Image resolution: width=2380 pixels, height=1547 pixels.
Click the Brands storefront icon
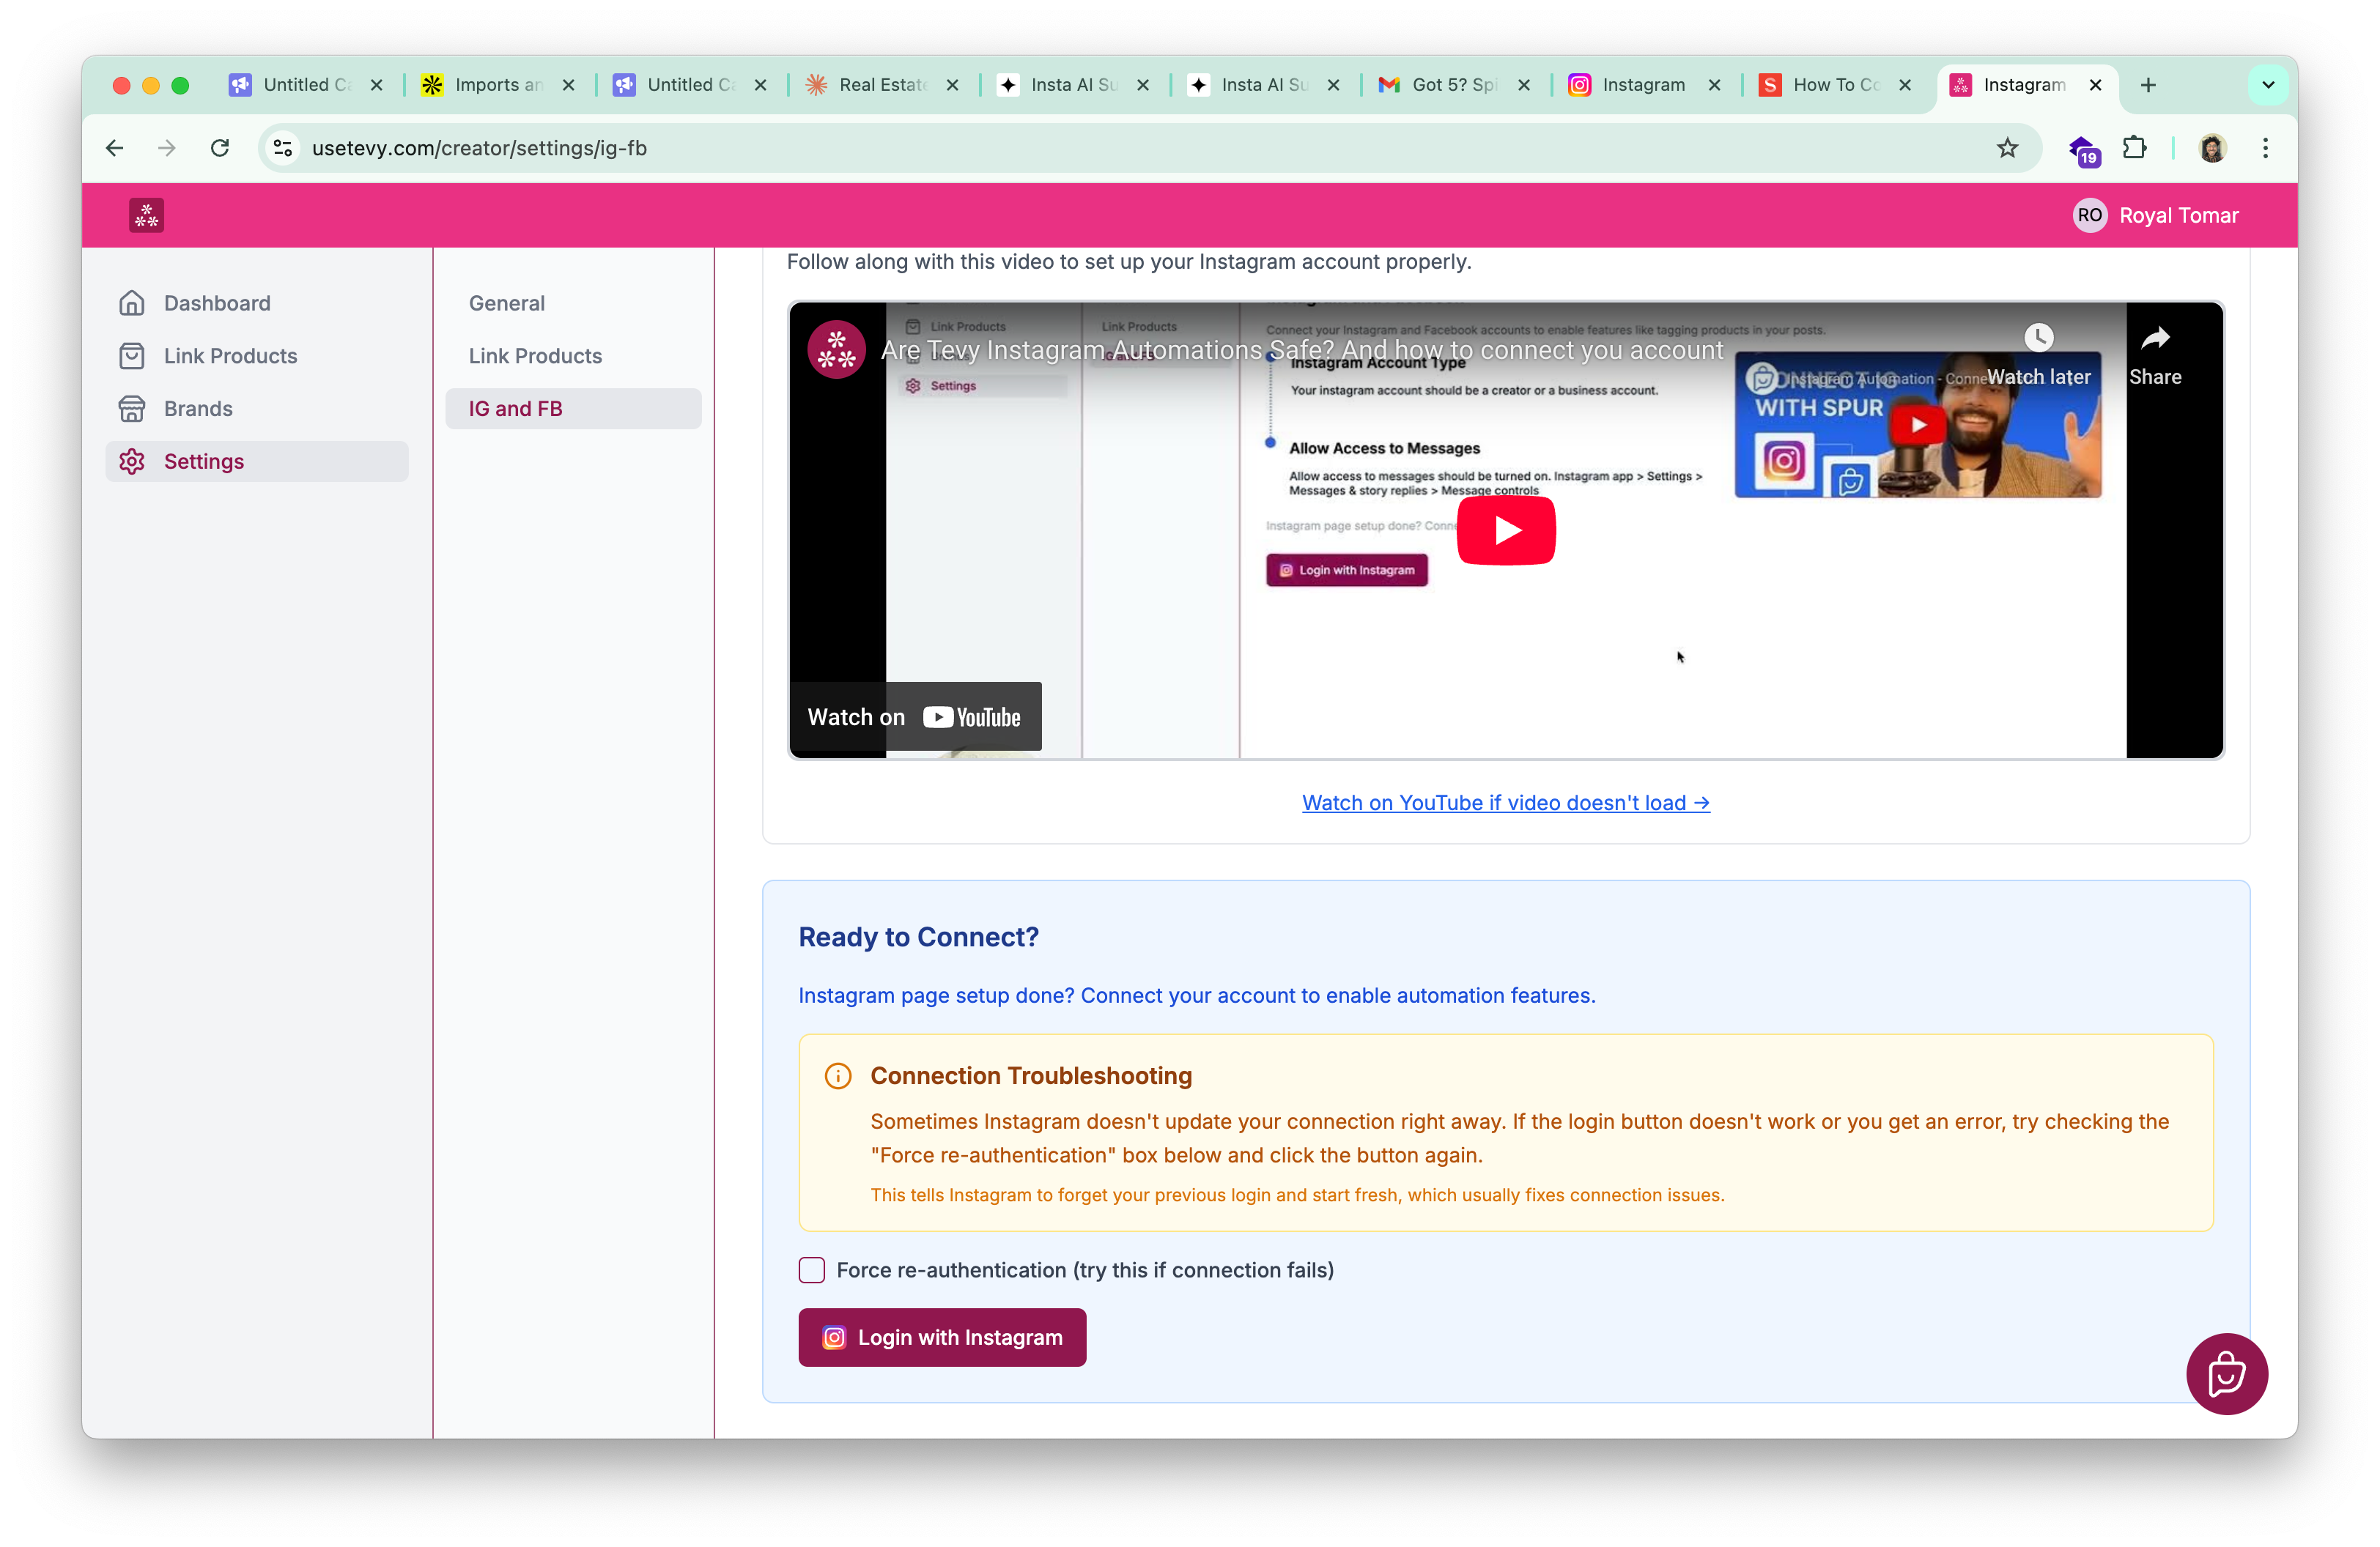coord(132,409)
